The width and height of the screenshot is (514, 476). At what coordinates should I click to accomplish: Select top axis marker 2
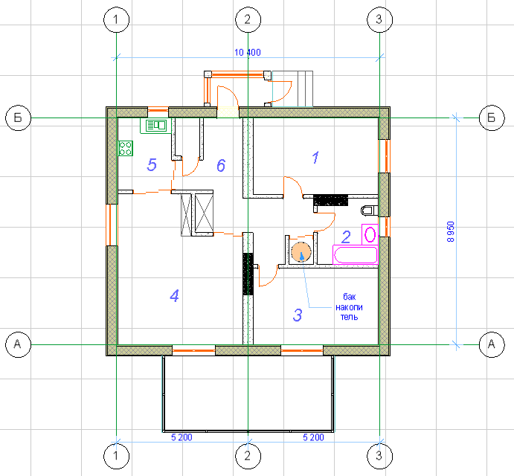pos(248,19)
